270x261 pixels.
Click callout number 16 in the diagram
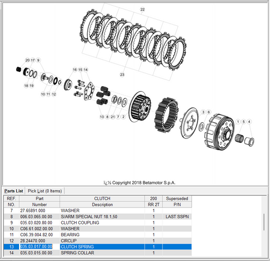75,70
